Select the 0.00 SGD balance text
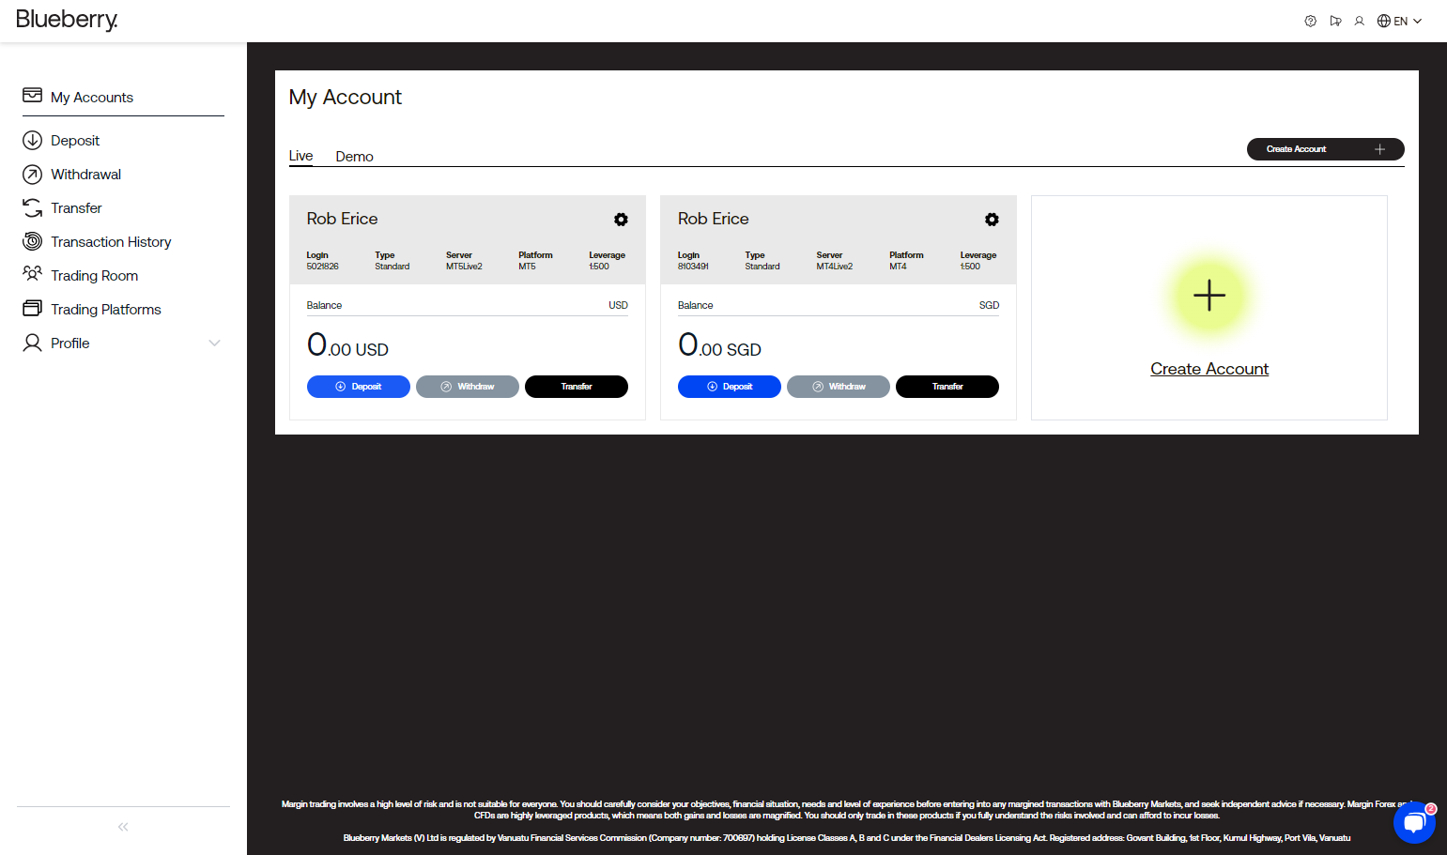 (x=719, y=345)
